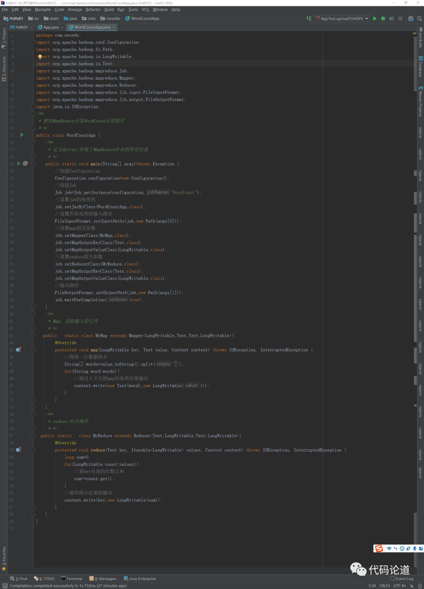This screenshot has height=589, width=424.
Task: Open the Database tool window
Action: (420, 66)
